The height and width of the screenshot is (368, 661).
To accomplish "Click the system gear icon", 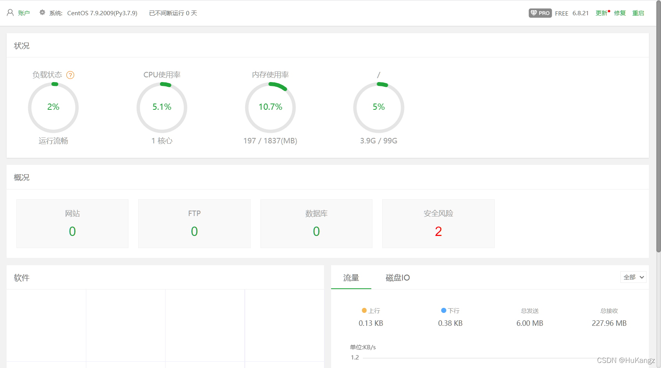I will click(42, 13).
